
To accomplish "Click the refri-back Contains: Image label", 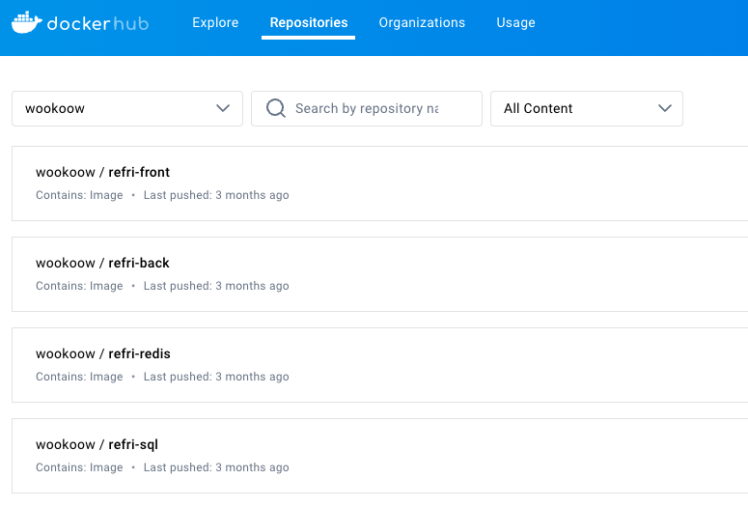I will [x=79, y=286].
